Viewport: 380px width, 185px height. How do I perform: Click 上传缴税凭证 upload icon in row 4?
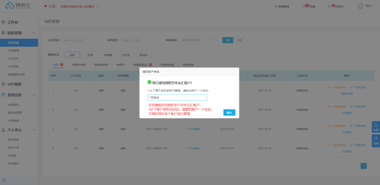click(x=329, y=145)
